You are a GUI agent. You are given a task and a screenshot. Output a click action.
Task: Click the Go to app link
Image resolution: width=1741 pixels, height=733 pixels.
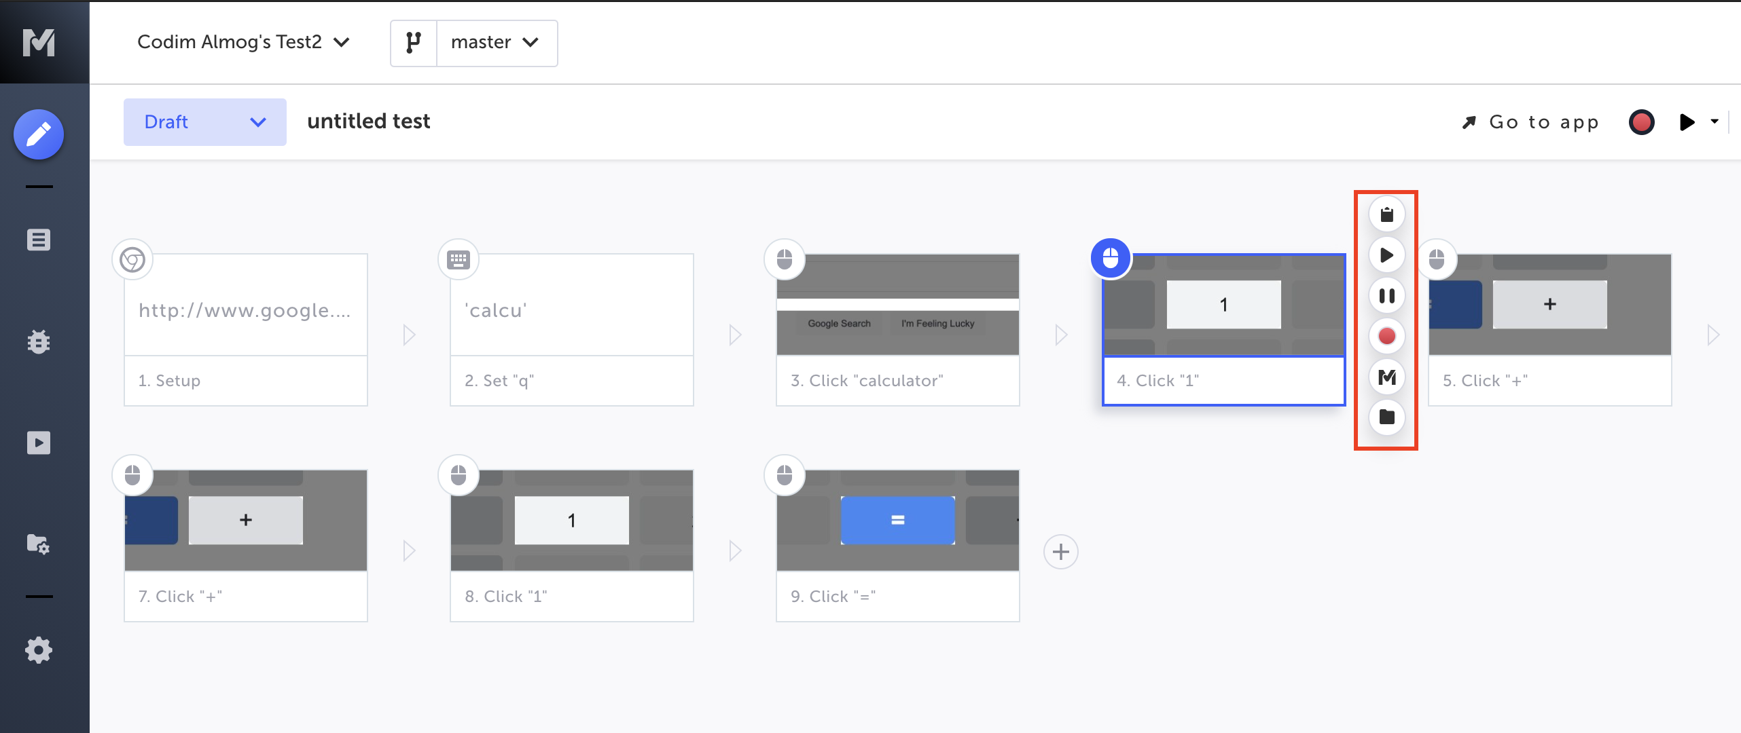coord(1531,122)
